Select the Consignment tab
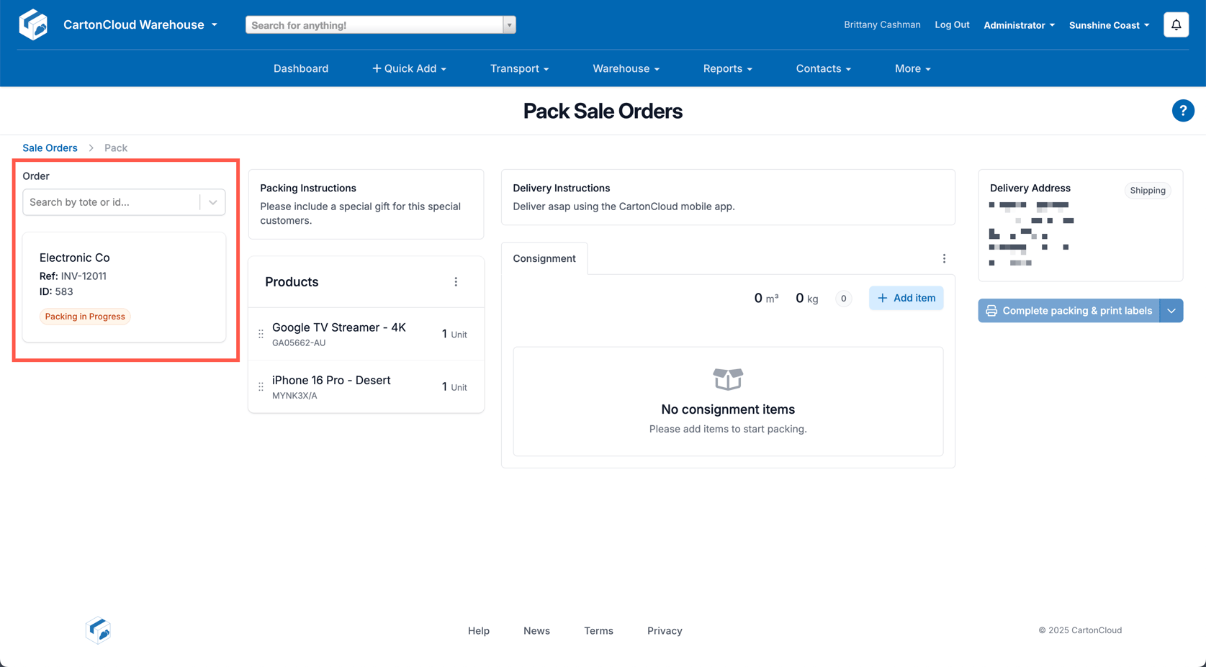Screen dimensions: 1206x667 point(544,258)
